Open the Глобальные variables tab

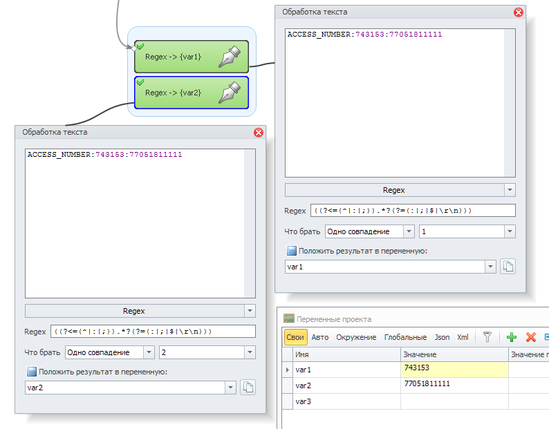click(405, 337)
